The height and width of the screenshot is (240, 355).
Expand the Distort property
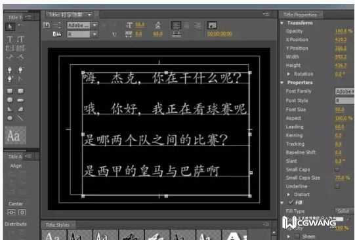(289, 195)
